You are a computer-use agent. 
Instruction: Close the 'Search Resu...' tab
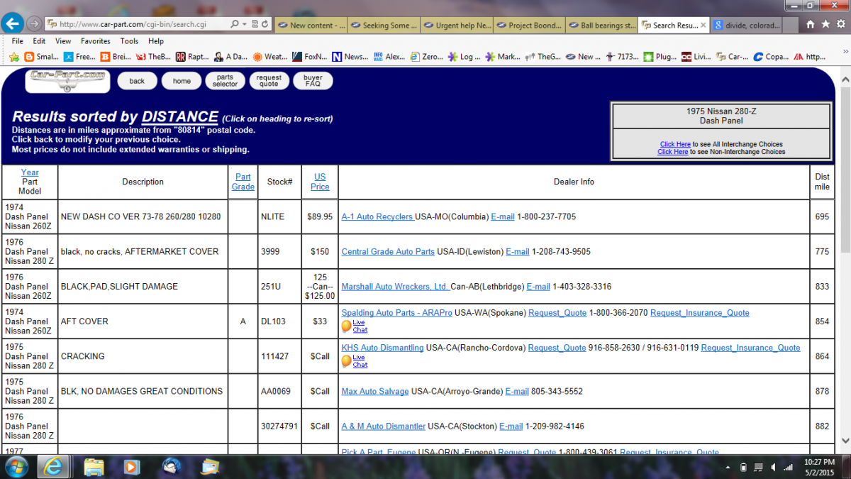704,25
